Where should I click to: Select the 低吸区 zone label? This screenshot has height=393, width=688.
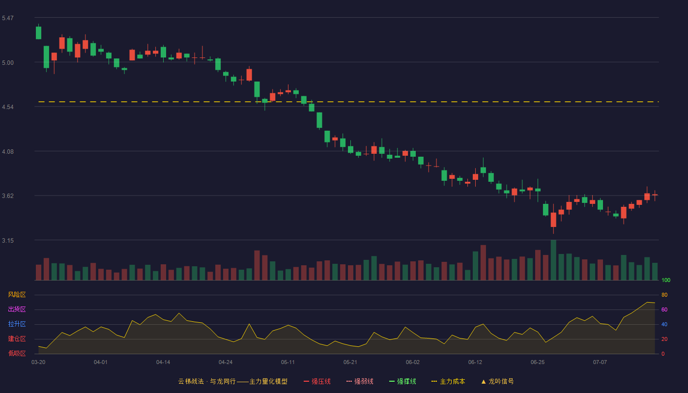tap(17, 353)
